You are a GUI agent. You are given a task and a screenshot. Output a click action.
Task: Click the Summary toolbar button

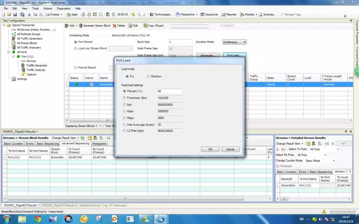pyautogui.click(x=267, y=14)
